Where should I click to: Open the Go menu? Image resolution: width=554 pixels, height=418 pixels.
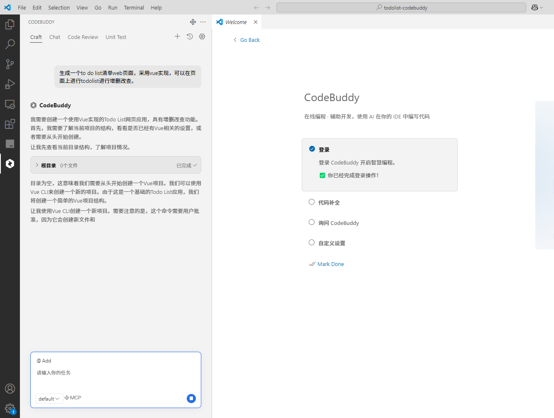point(98,7)
